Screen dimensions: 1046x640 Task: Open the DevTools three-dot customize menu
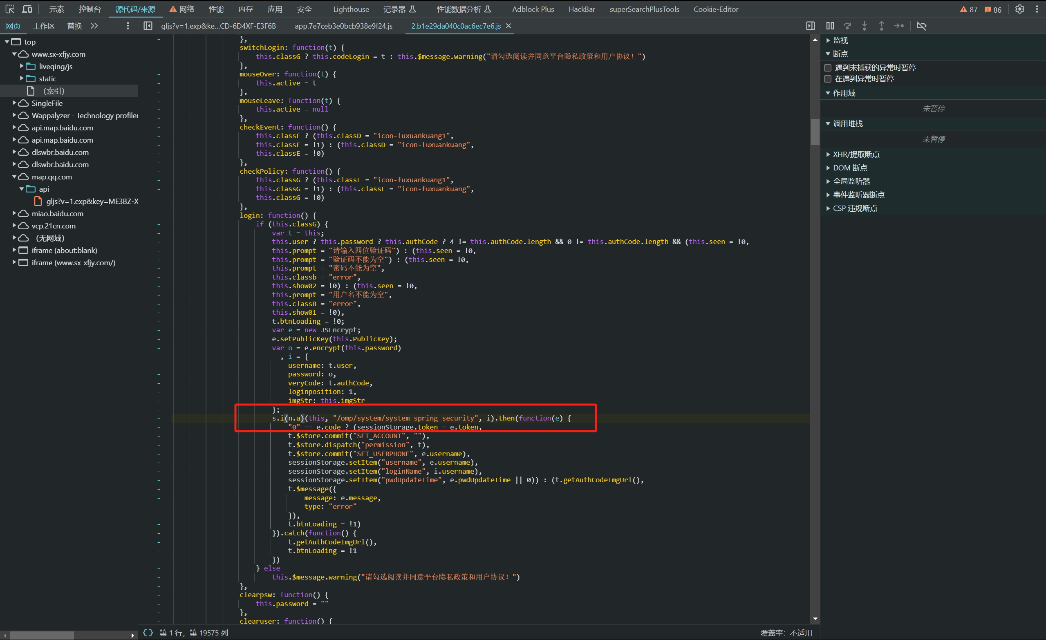[1037, 9]
